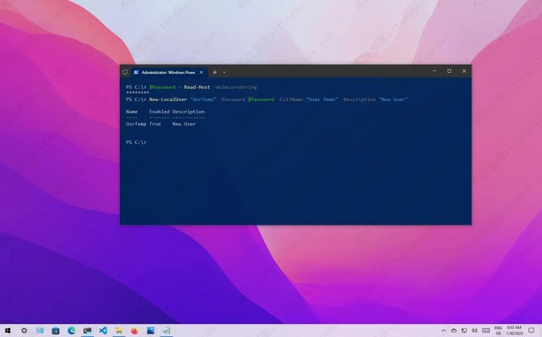Open the OneDrive cloud tray icon
Screen dimensions: 542x337
[x=454, y=331]
